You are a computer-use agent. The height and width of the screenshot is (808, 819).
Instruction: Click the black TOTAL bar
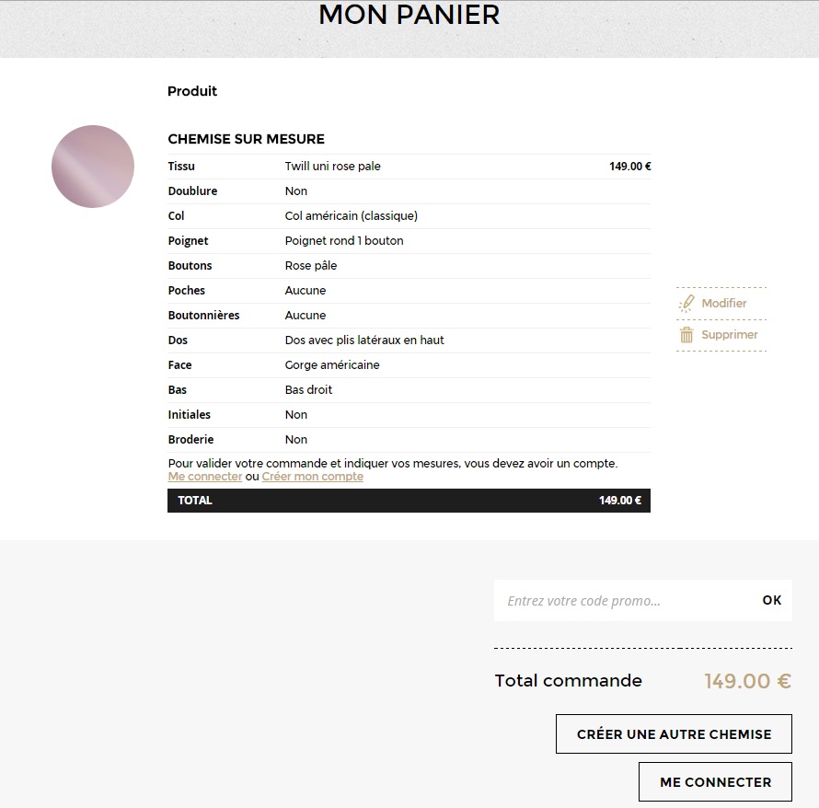pyautogui.click(x=409, y=501)
